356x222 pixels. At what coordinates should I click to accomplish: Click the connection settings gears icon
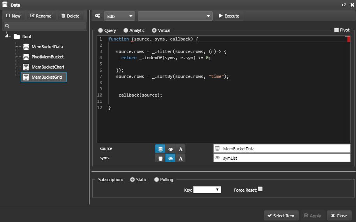point(98,16)
